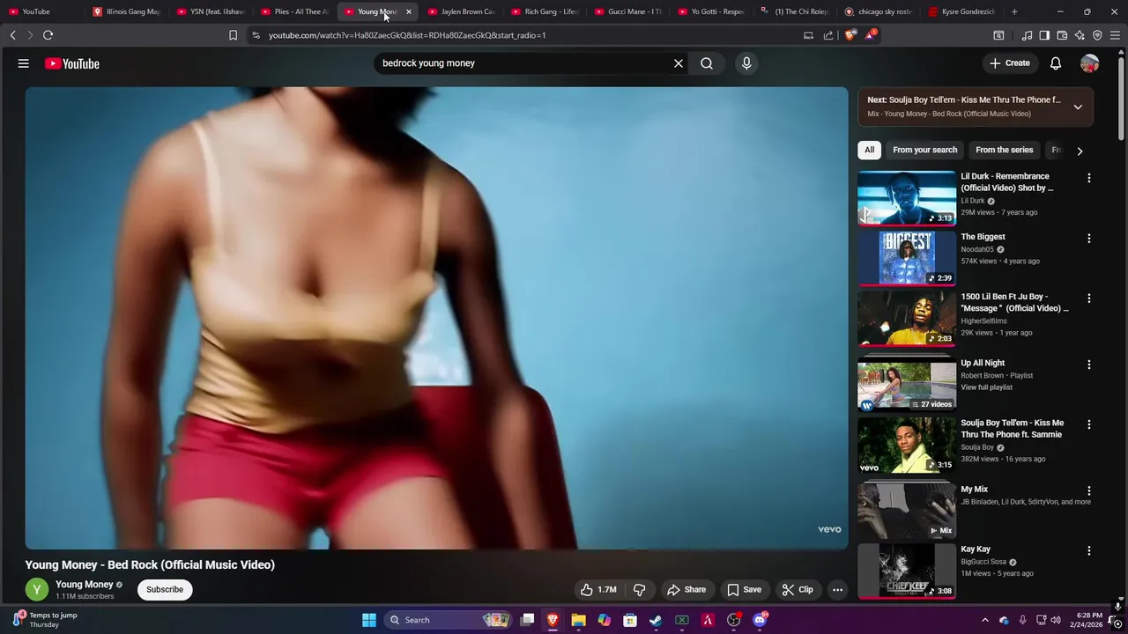Save video to a playlist
The image size is (1128, 634).
pyautogui.click(x=744, y=590)
